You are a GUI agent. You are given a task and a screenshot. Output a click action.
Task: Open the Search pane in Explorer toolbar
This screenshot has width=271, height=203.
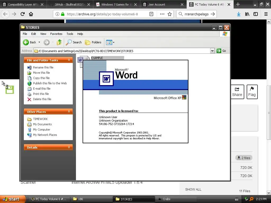click(x=74, y=42)
